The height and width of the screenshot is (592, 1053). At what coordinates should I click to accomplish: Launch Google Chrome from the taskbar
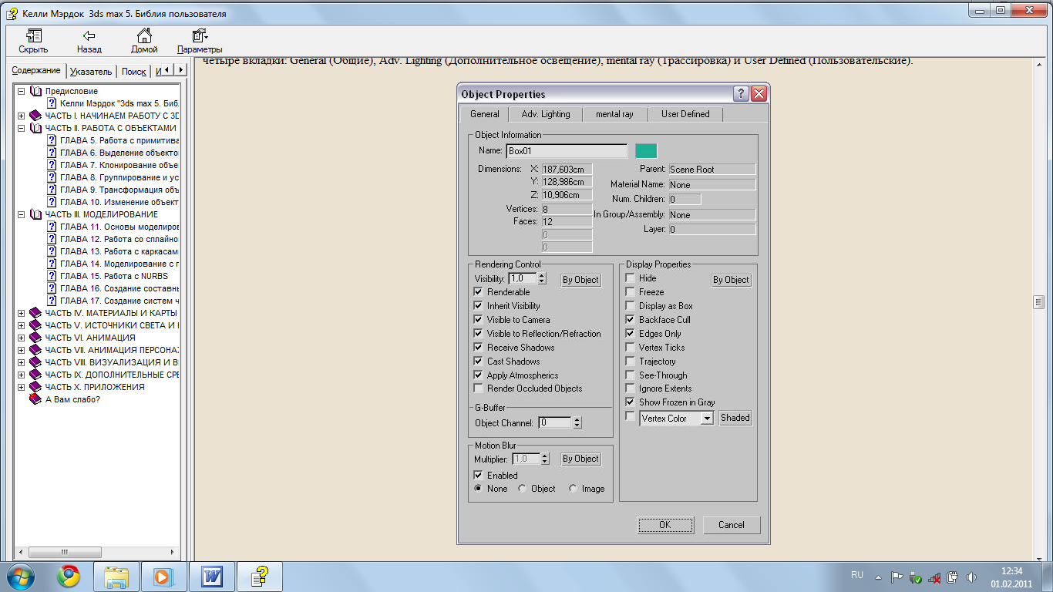point(69,577)
